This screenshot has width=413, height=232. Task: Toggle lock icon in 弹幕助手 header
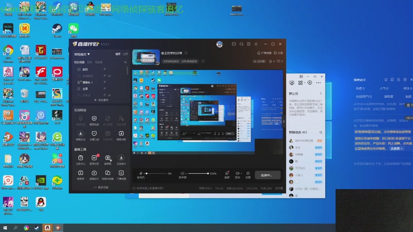pyautogui.click(x=398, y=79)
